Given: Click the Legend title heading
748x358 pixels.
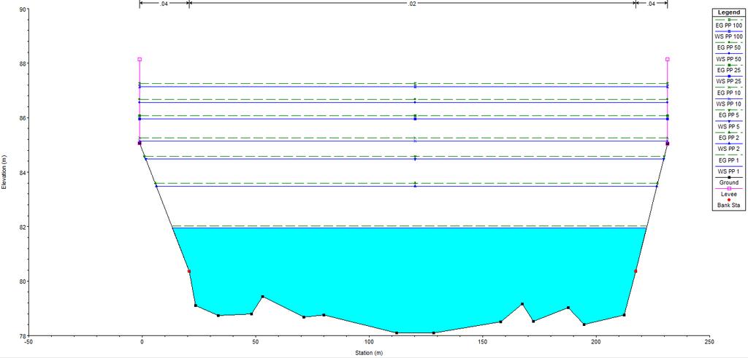Looking at the screenshot, I should click(728, 12).
